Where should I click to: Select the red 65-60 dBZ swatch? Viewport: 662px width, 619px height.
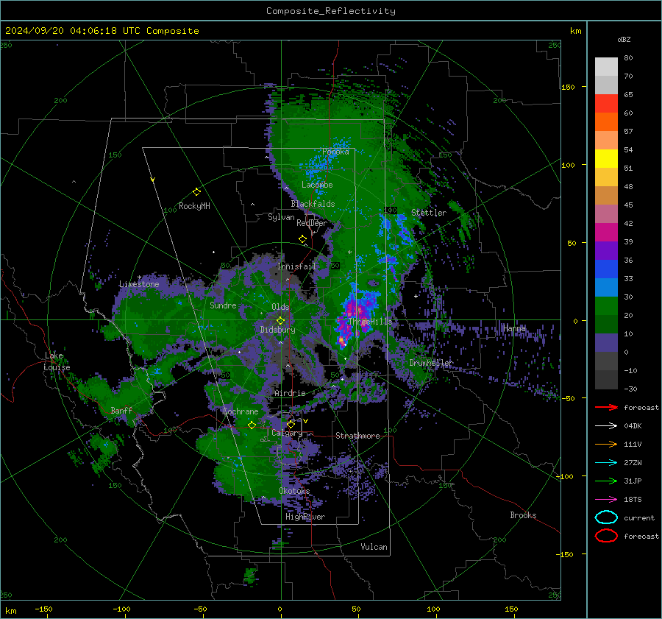(606, 104)
